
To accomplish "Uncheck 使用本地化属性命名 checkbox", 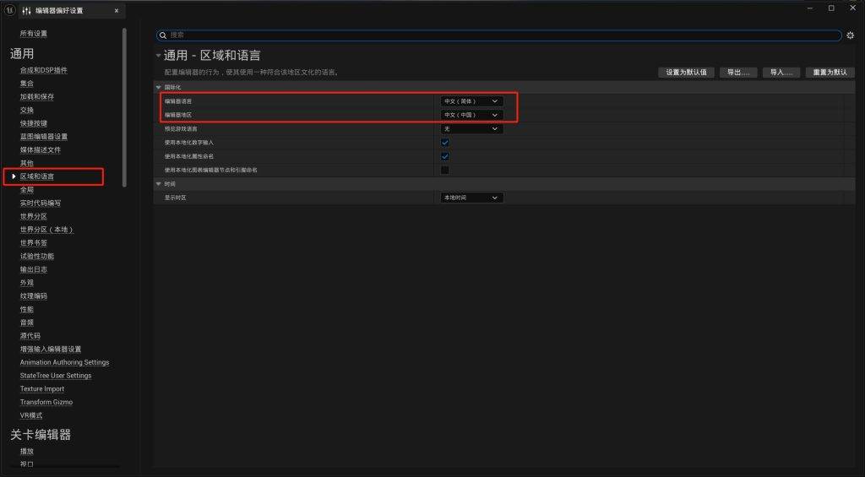I will 445,156.
